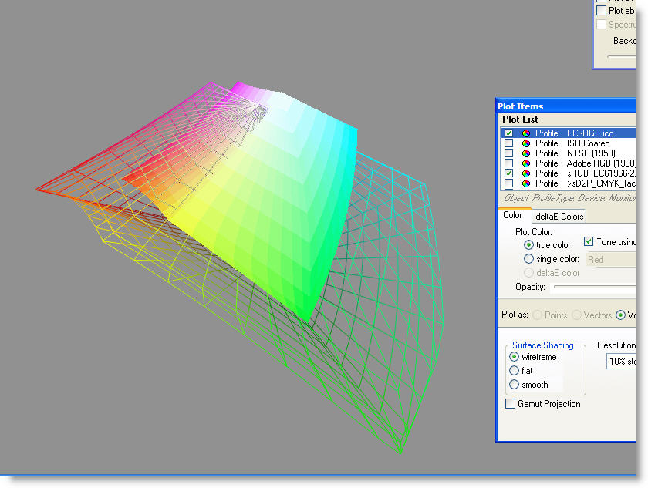Viewport: 648px width, 488px height.
Task: Click the Opacity slider track
Action: point(594,287)
